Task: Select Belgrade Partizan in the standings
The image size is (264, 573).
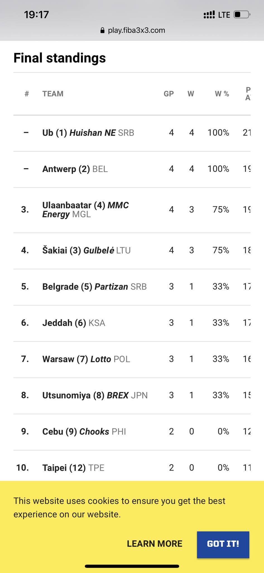Action: [x=94, y=286]
